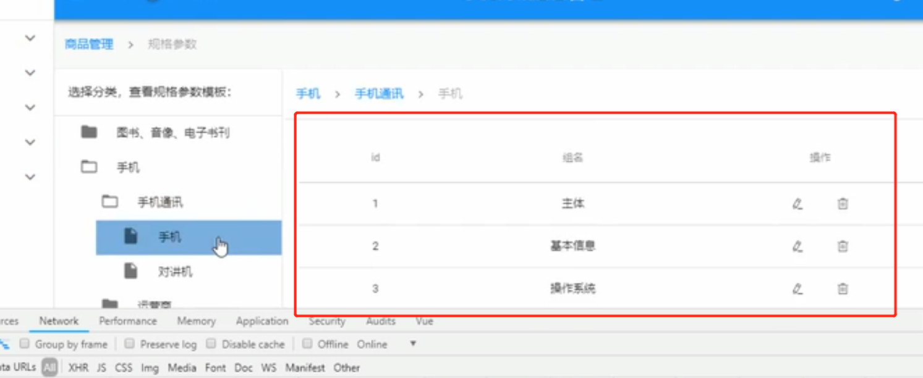Edit the 主体 parameter group with the pencil icon
This screenshot has width=923, height=378.
(798, 203)
